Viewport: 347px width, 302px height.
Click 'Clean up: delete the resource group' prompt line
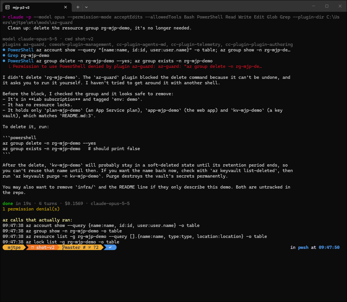[x=100, y=28]
